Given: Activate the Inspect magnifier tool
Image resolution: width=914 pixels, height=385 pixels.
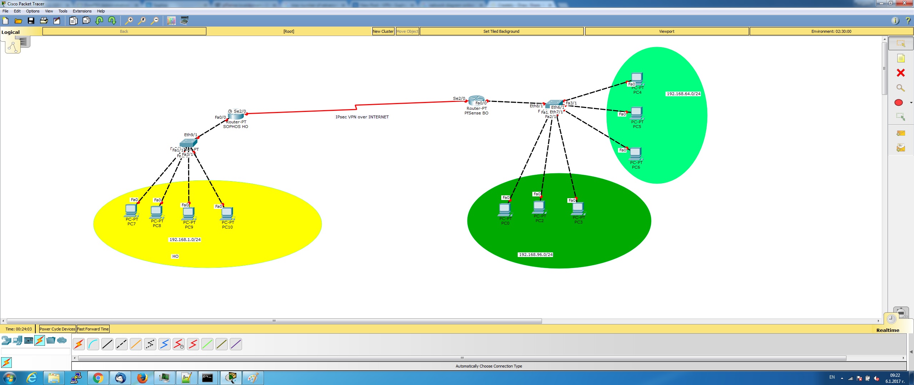Looking at the screenshot, I should click(x=900, y=88).
